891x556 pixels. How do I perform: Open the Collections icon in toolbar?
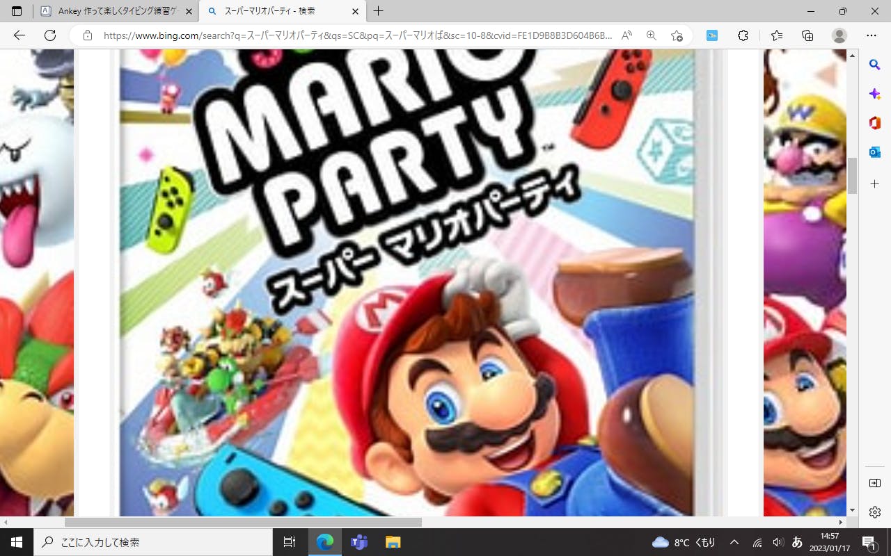point(807,35)
